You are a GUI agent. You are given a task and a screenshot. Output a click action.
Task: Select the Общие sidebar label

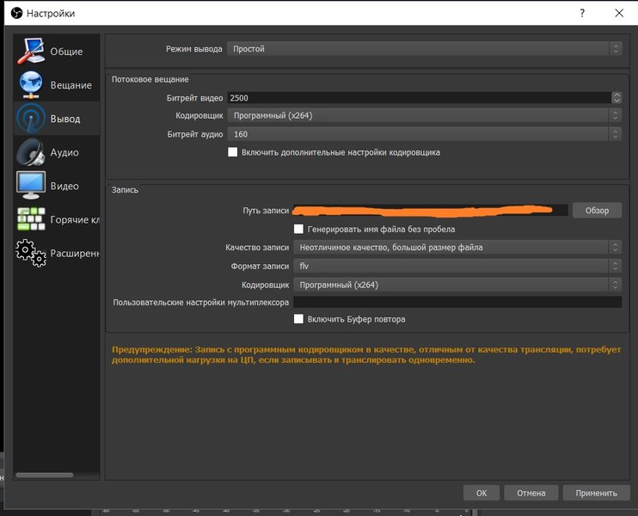(66, 52)
